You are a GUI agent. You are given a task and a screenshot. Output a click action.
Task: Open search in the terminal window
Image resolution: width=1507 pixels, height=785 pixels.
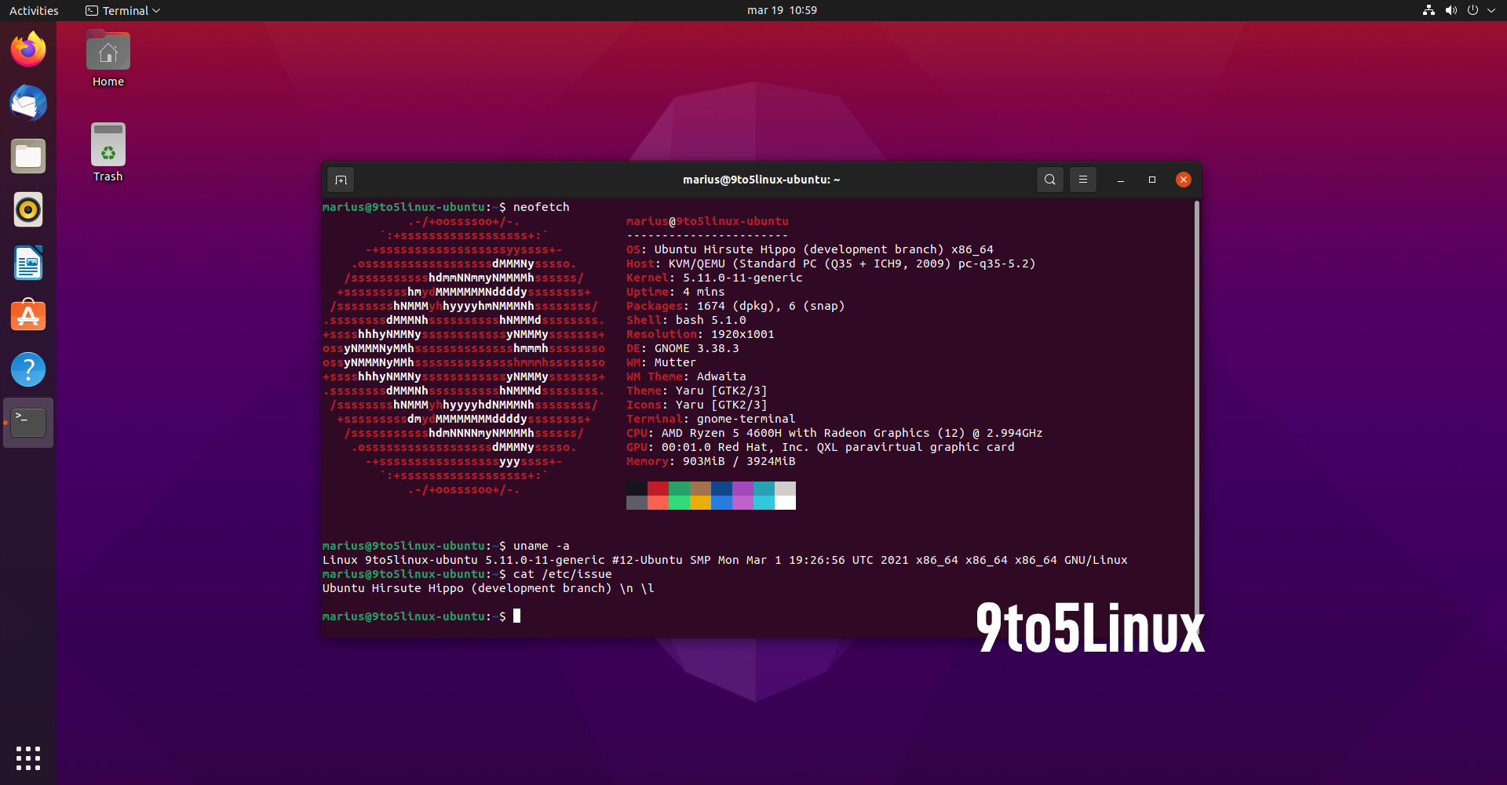tap(1050, 180)
